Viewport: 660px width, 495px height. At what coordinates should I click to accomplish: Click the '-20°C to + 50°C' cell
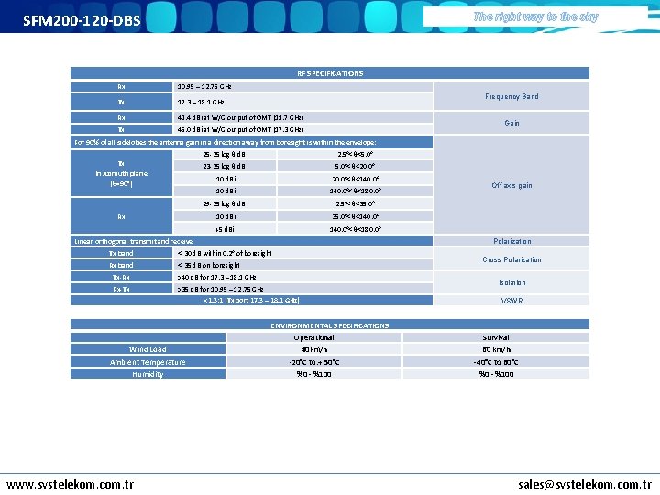313,361
